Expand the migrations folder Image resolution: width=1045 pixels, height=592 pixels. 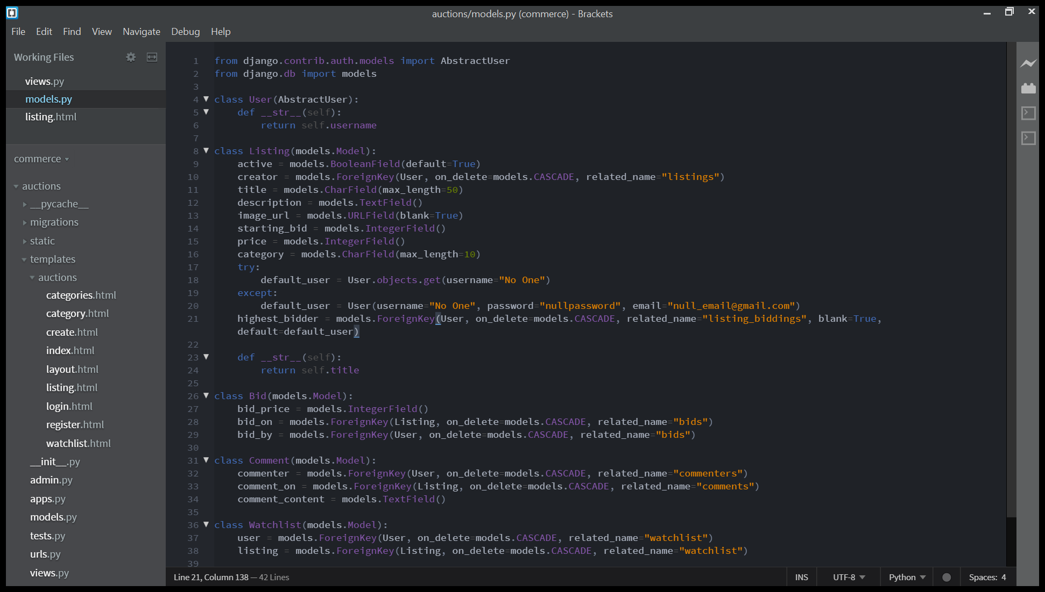pyautogui.click(x=54, y=222)
